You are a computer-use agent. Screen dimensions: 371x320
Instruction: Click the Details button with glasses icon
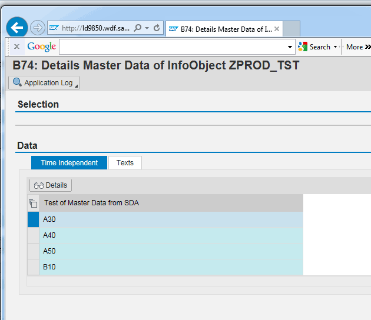coord(51,185)
